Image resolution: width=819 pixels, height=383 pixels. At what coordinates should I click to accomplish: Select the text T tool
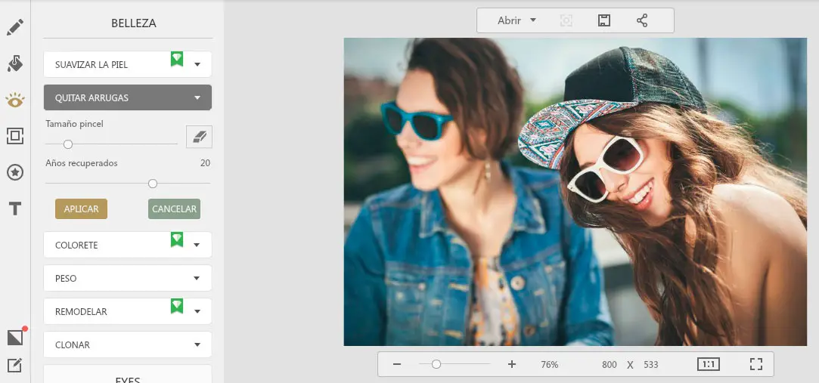tap(15, 208)
